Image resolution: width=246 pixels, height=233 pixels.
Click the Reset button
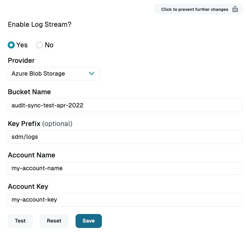54,221
